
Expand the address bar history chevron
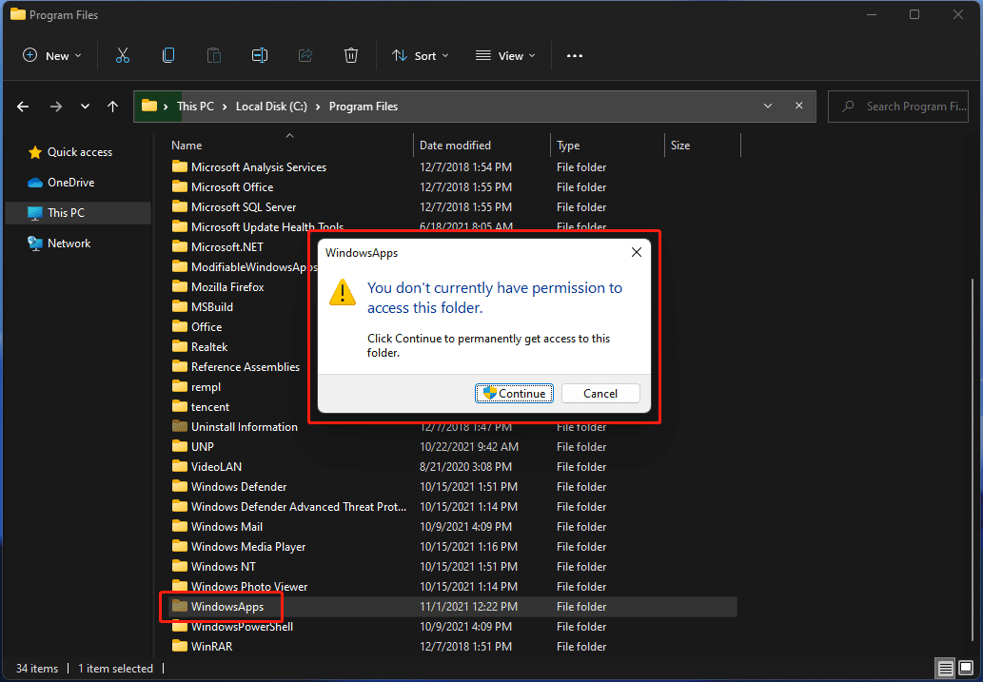point(766,107)
